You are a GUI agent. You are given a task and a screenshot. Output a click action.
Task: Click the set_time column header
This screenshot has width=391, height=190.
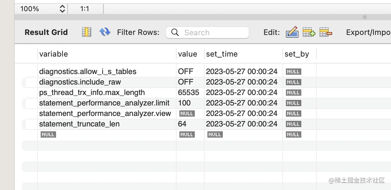tap(222, 54)
